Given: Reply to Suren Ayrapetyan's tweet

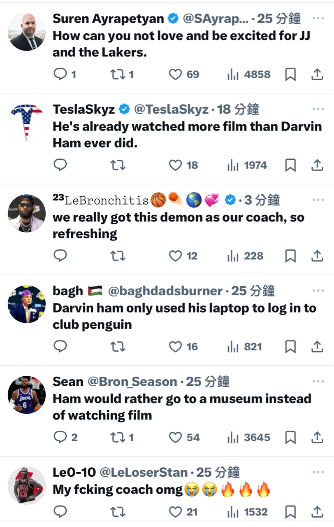Looking at the screenshot, I should [60, 75].
